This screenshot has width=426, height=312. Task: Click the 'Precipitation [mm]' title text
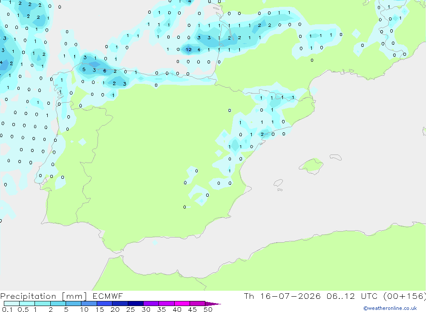(43, 296)
